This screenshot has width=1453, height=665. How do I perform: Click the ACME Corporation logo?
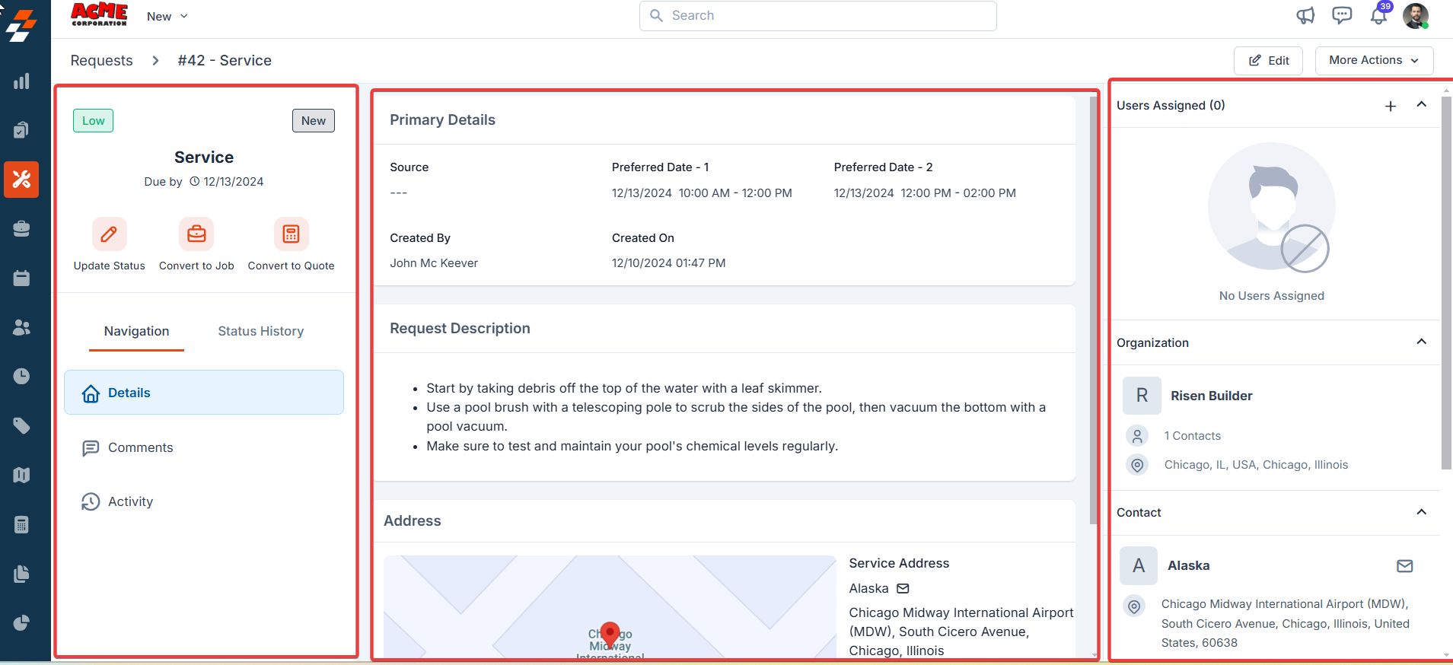[x=99, y=14]
